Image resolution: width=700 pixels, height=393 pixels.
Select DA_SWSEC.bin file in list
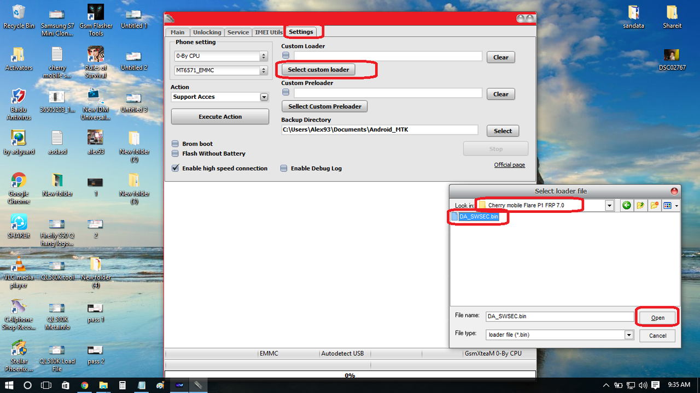(475, 217)
